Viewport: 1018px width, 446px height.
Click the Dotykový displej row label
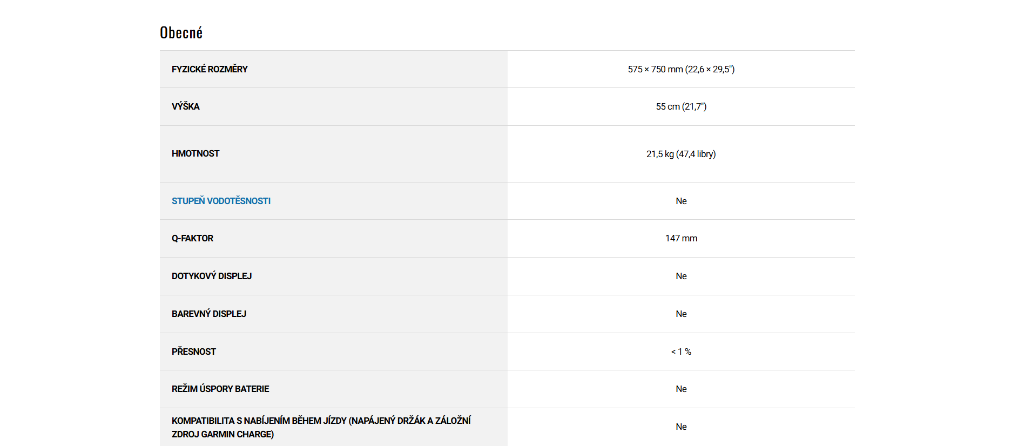pos(212,276)
